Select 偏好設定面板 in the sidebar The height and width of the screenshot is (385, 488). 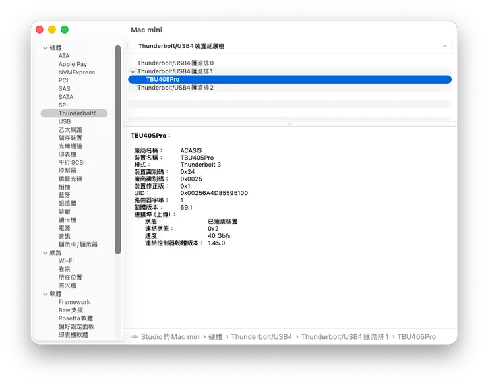[76, 326]
